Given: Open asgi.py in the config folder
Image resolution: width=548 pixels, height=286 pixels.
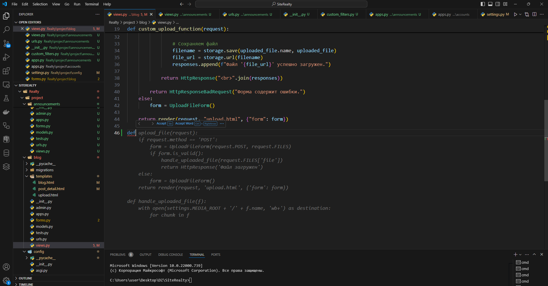Looking at the screenshot, I should (x=42, y=270).
